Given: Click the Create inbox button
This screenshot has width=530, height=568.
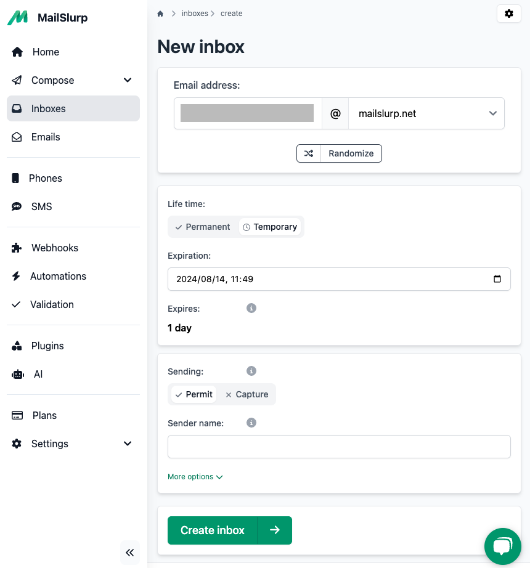Looking at the screenshot, I should tap(212, 530).
